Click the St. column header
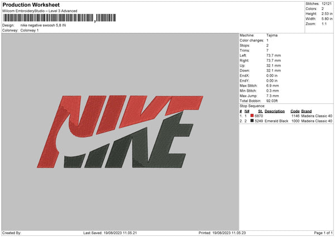335x237 pixels. (260, 111)
